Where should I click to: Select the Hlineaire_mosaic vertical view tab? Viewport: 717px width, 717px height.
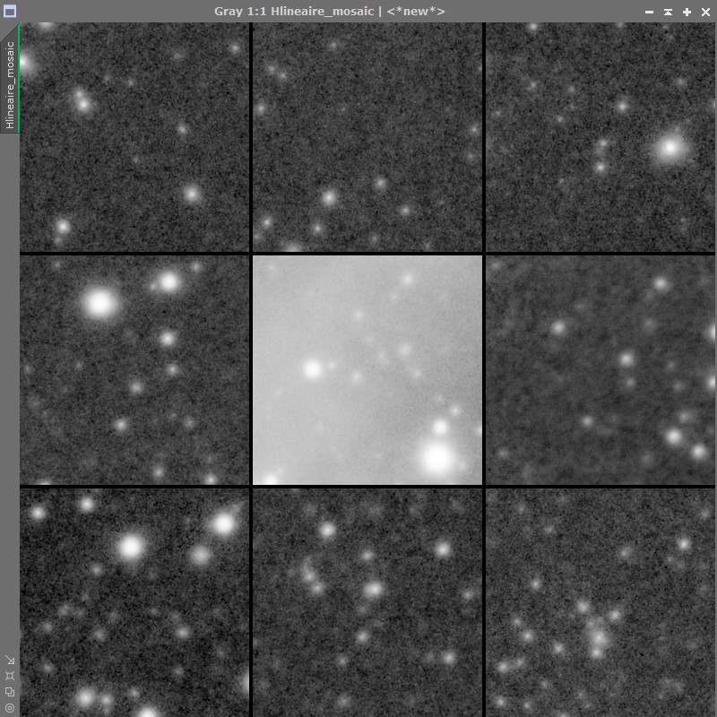tap(10, 79)
